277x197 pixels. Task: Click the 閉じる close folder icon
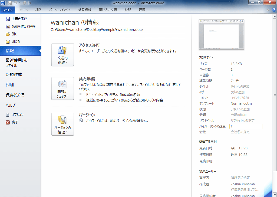point(8,42)
